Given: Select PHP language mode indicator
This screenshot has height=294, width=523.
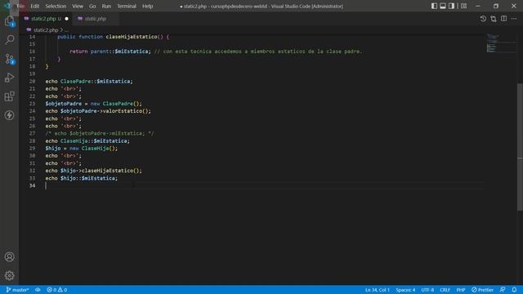Looking at the screenshot, I should click(x=461, y=290).
